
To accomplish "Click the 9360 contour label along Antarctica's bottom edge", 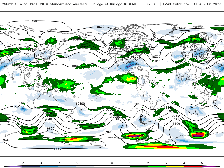I will (x=57, y=149).
